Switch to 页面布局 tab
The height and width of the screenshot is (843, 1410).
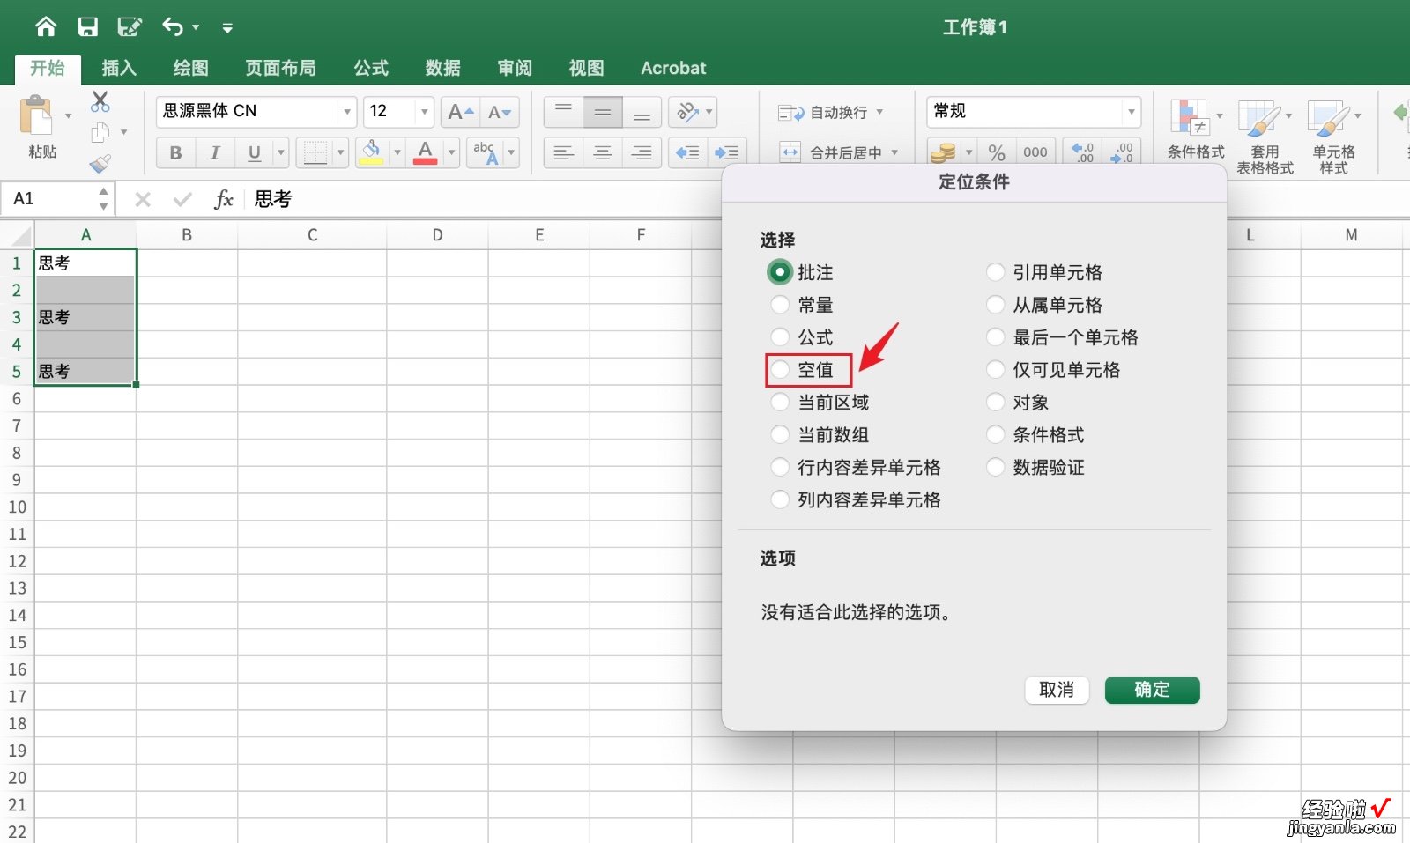point(281,68)
